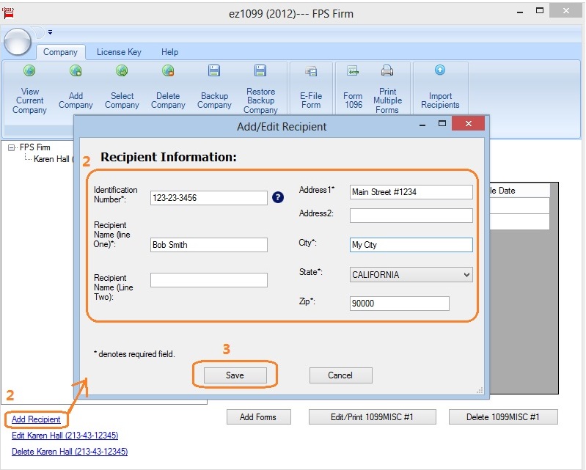This screenshot has height=470, width=586.
Task: Click the Backup Company disk icon
Action: click(214, 71)
